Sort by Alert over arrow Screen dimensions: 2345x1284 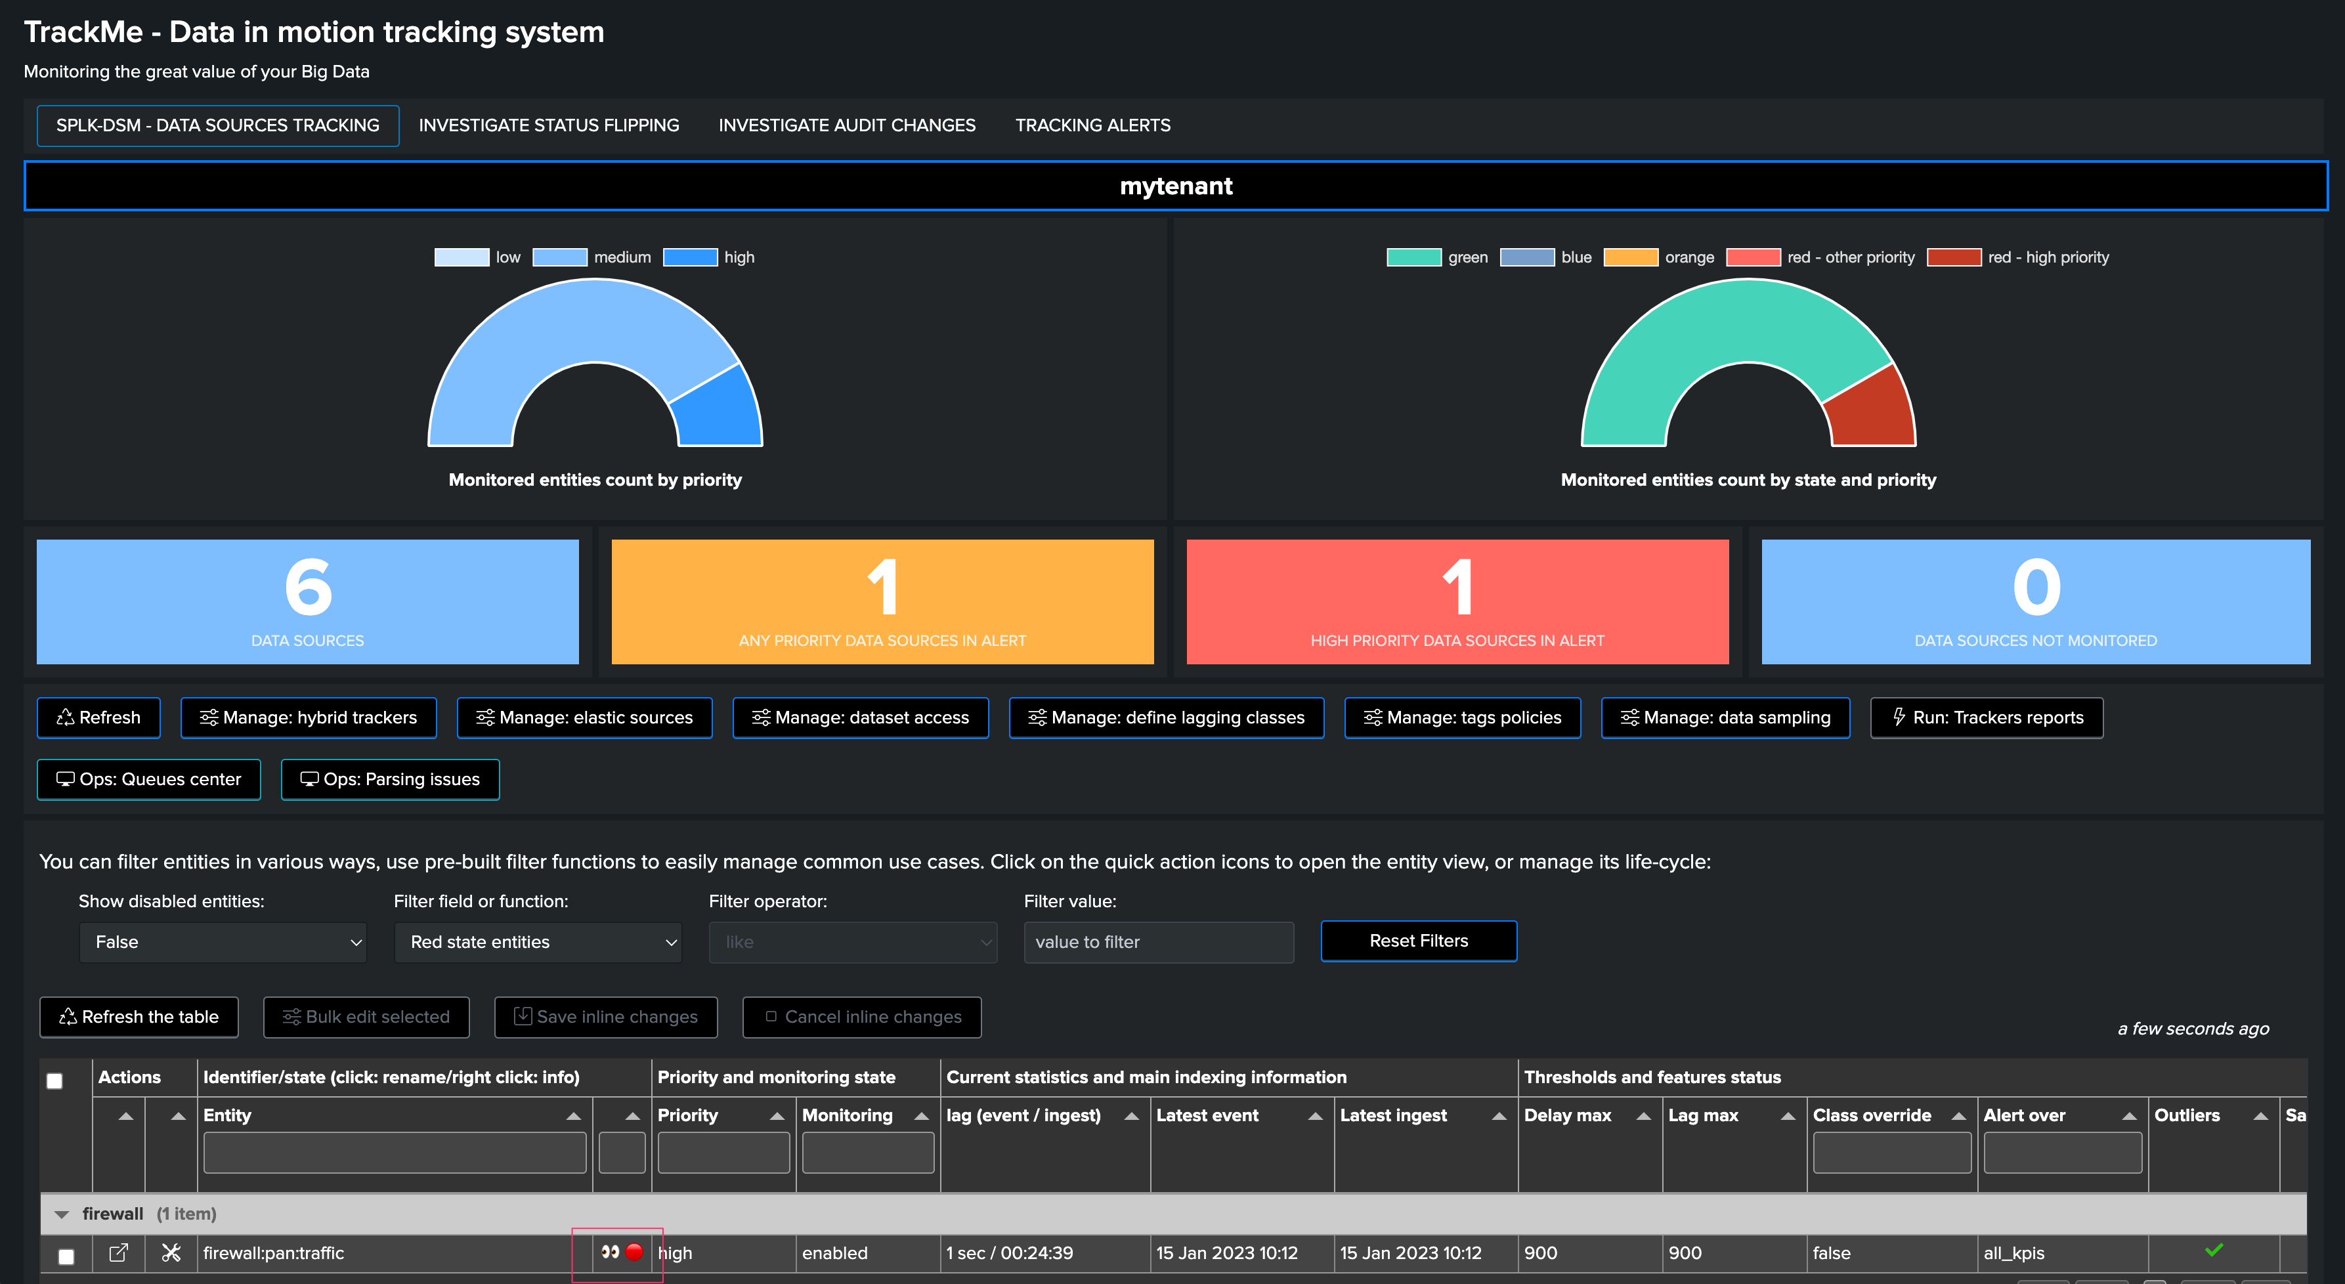coord(2129,1116)
